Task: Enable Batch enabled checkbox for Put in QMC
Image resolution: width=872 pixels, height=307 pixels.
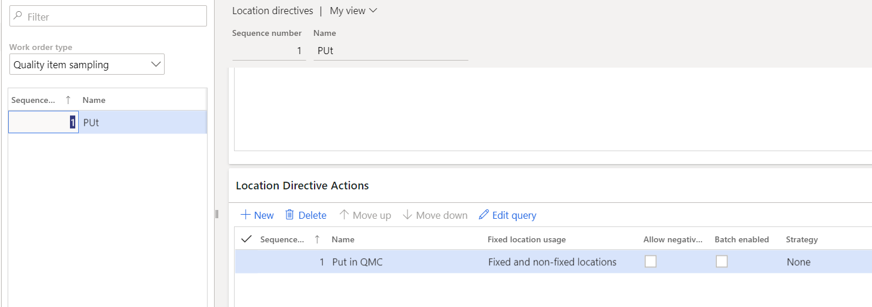Action: 721,262
